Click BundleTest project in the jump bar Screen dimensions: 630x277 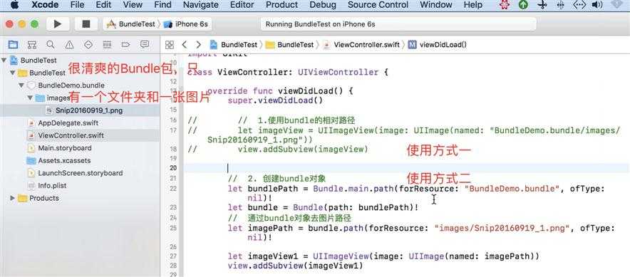(234, 45)
